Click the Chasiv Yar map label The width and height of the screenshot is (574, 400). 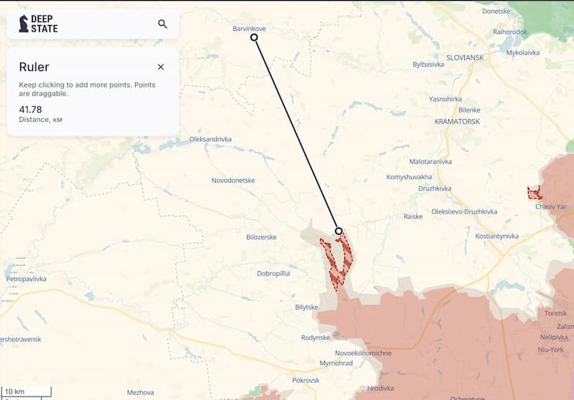click(550, 206)
